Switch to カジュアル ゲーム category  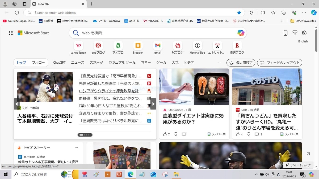click(122, 63)
